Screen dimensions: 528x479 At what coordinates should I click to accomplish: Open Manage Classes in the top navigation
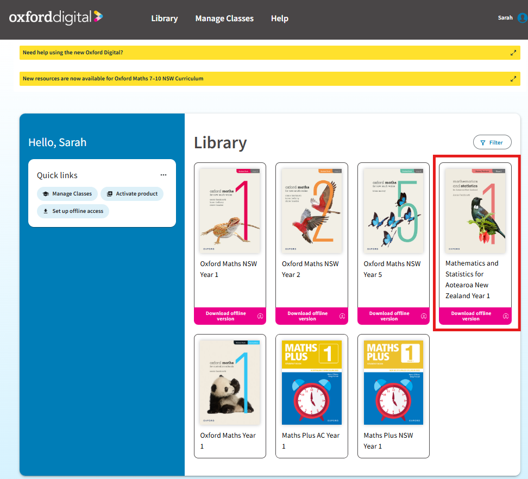(x=224, y=18)
